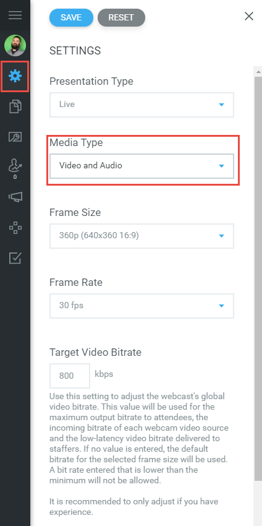Viewport: 262px width, 526px height.
Task: Click the Target Video Bitrate label
Action: (x=96, y=352)
